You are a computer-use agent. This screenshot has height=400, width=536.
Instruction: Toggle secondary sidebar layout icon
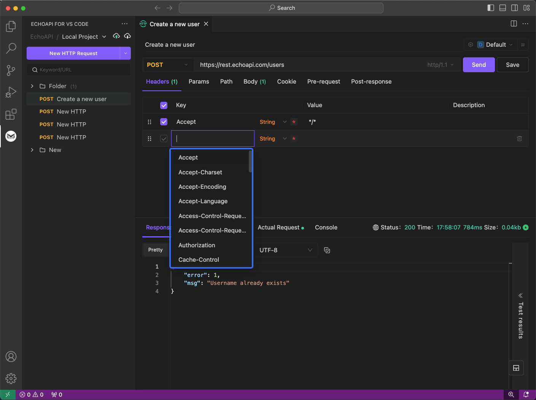pyautogui.click(x=514, y=8)
